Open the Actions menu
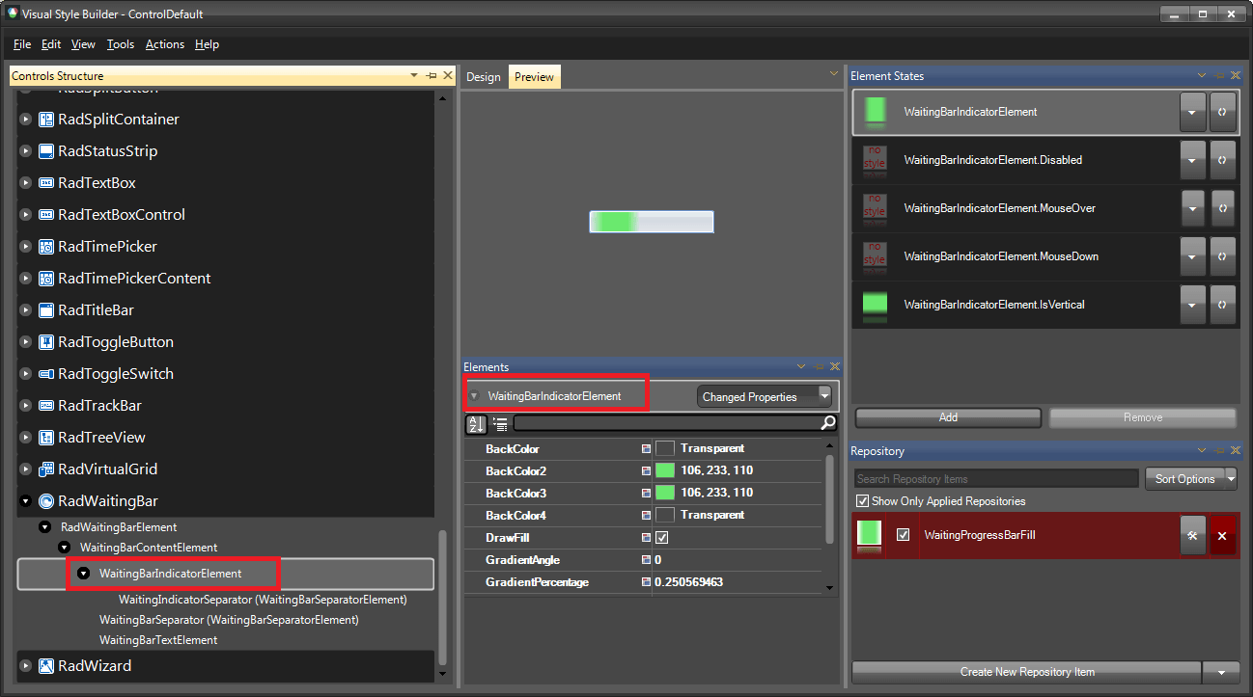This screenshot has width=1253, height=697. pyautogui.click(x=164, y=44)
